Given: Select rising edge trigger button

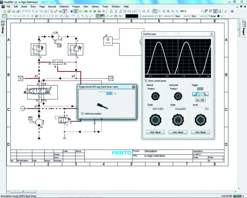Looking at the screenshot, I should coord(196,94).
